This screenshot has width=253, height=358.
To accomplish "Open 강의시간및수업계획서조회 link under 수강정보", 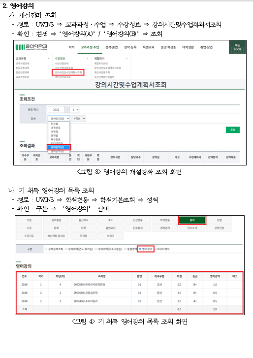I will click(68, 72).
